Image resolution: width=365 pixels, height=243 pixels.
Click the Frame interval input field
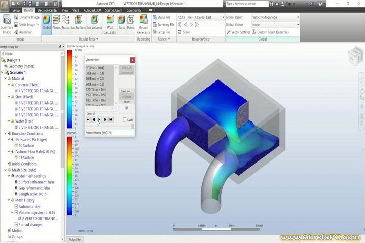point(121,132)
